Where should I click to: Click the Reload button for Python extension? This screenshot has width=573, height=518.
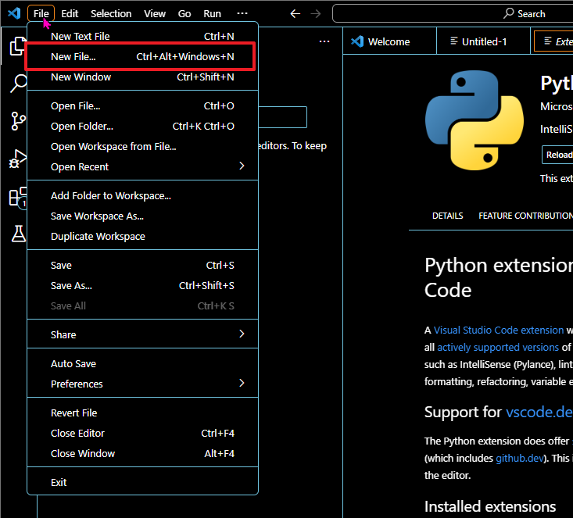tap(557, 155)
